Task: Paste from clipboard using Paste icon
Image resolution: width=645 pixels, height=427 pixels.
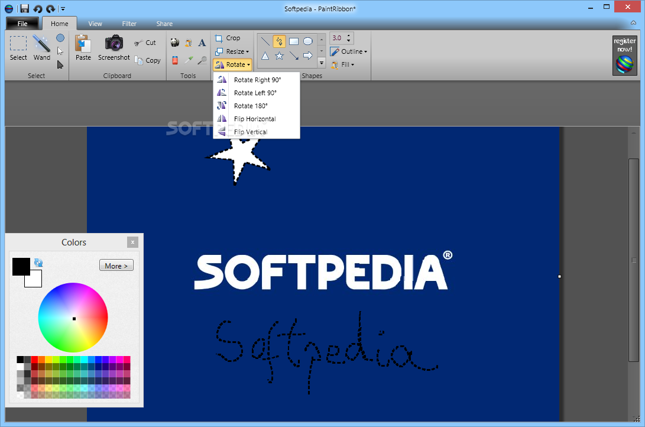Action: pyautogui.click(x=83, y=48)
